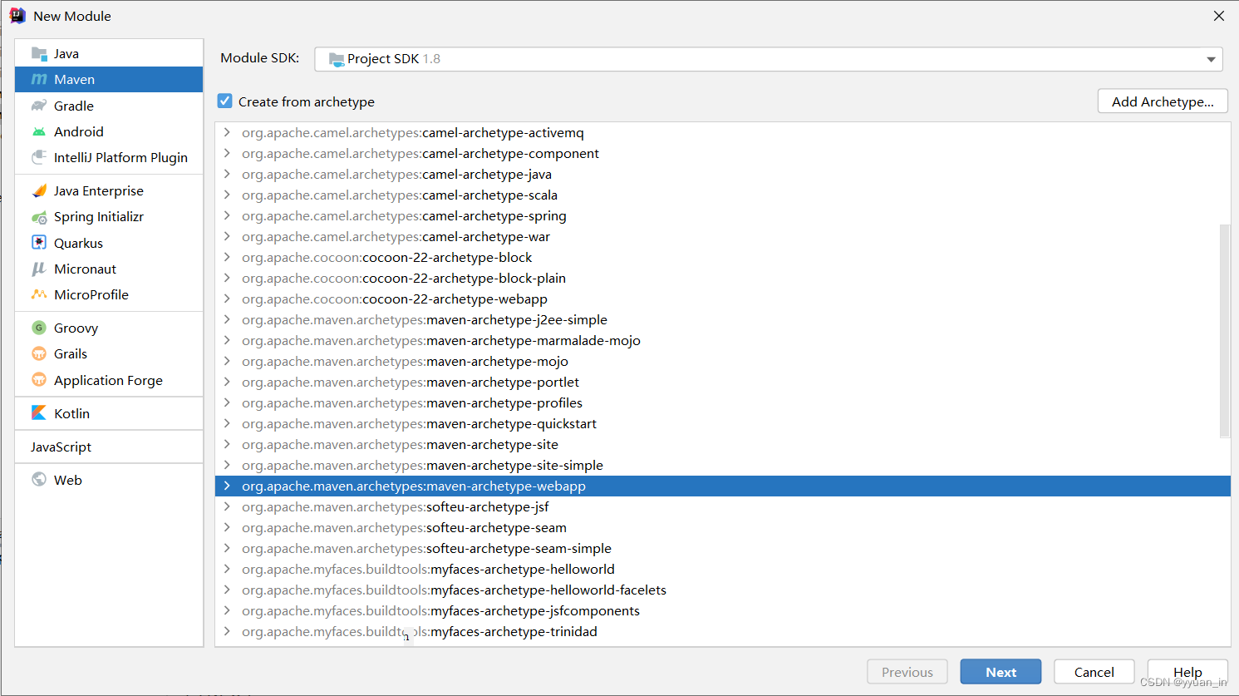This screenshot has width=1239, height=696.
Task: Click the Maven 'm' icon
Action: (39, 80)
